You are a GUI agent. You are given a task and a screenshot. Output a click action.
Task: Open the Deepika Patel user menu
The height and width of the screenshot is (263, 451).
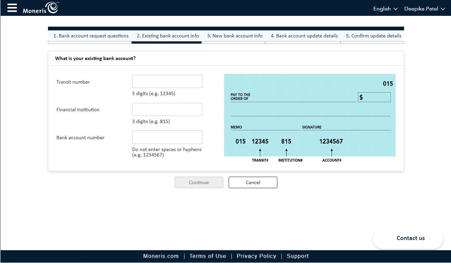pos(425,9)
